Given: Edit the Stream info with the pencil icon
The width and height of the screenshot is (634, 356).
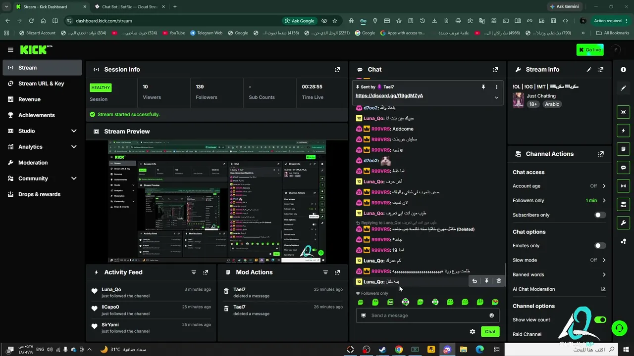Looking at the screenshot, I should pos(589,70).
